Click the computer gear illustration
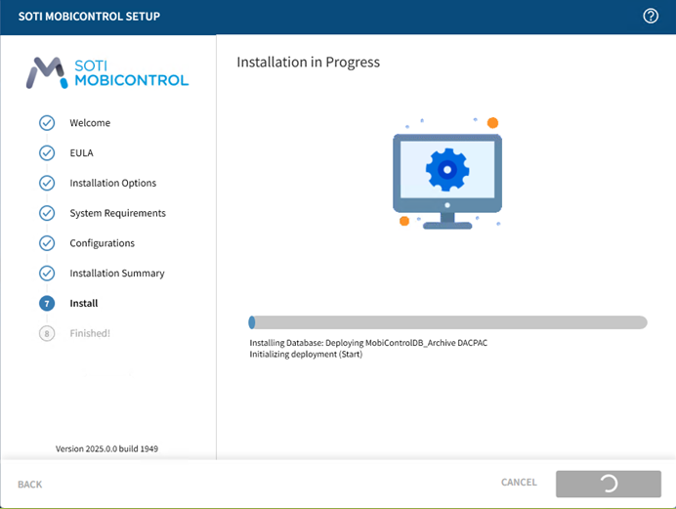This screenshot has height=509, width=676. pos(446,174)
